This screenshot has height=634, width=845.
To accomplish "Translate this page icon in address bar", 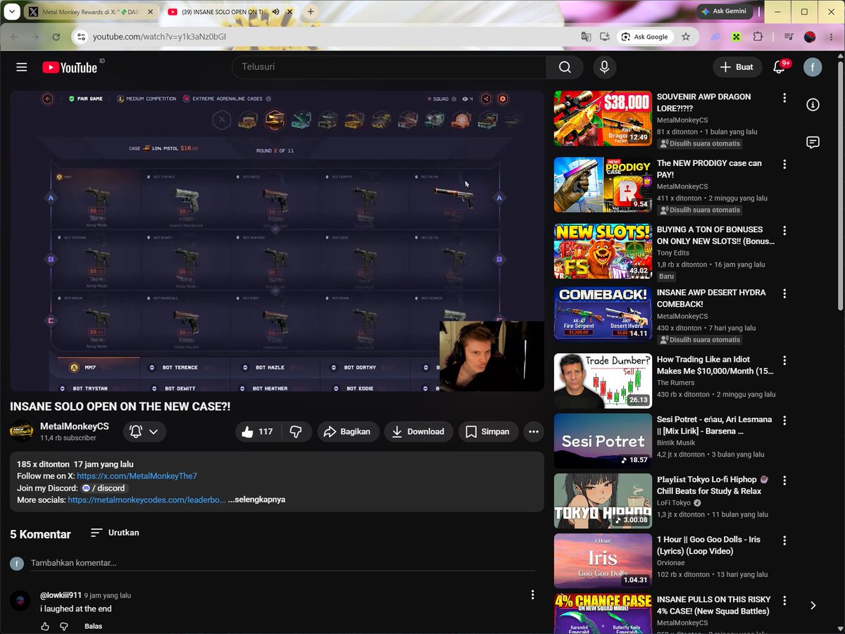I will (x=586, y=37).
